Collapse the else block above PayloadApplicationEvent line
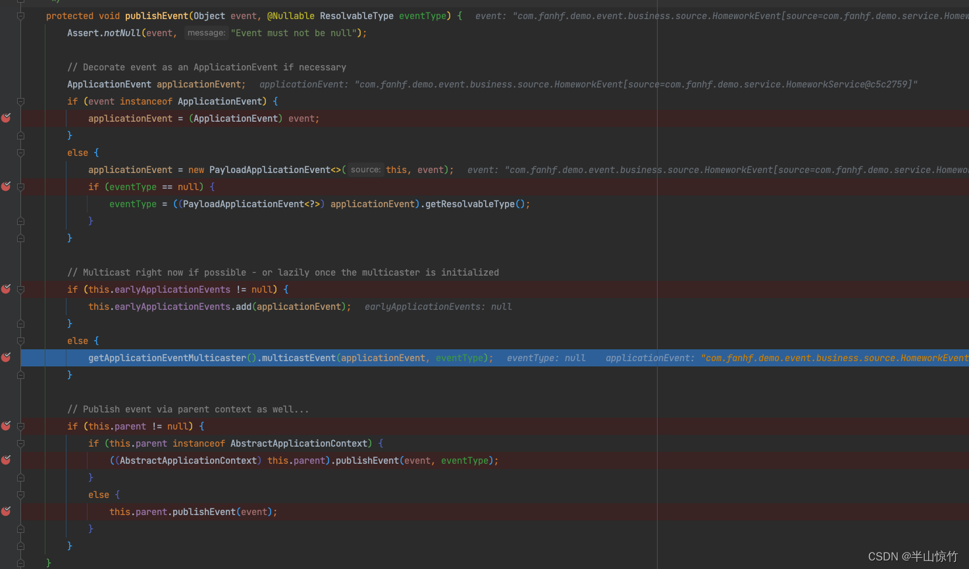Image resolution: width=969 pixels, height=569 pixels. [x=20, y=153]
